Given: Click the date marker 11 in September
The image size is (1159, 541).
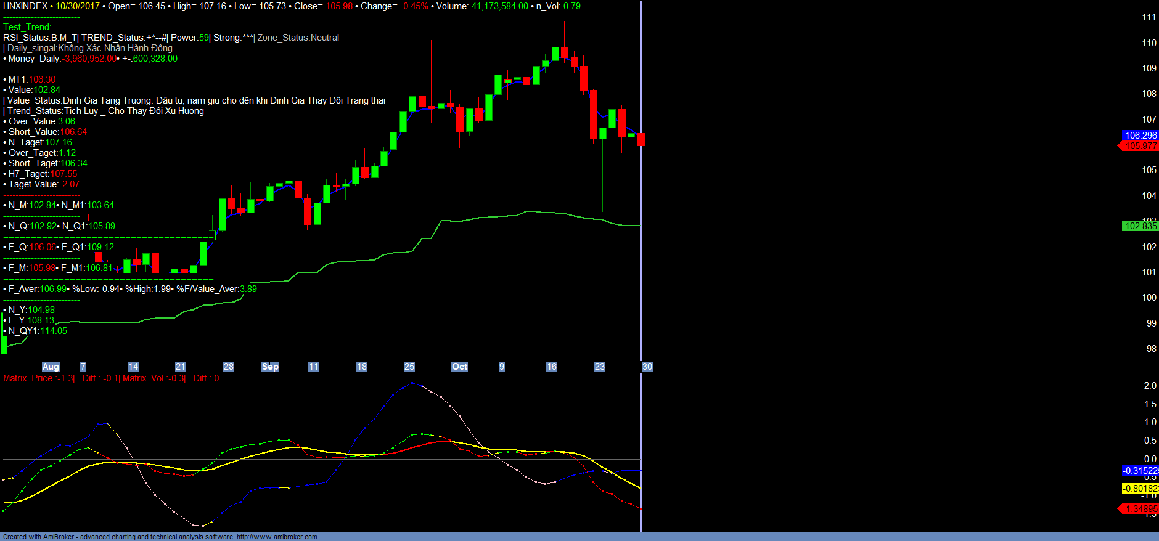Looking at the screenshot, I should click(x=313, y=367).
